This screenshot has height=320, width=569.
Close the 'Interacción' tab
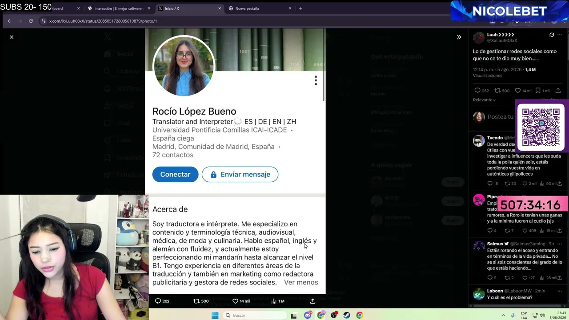[148, 8]
